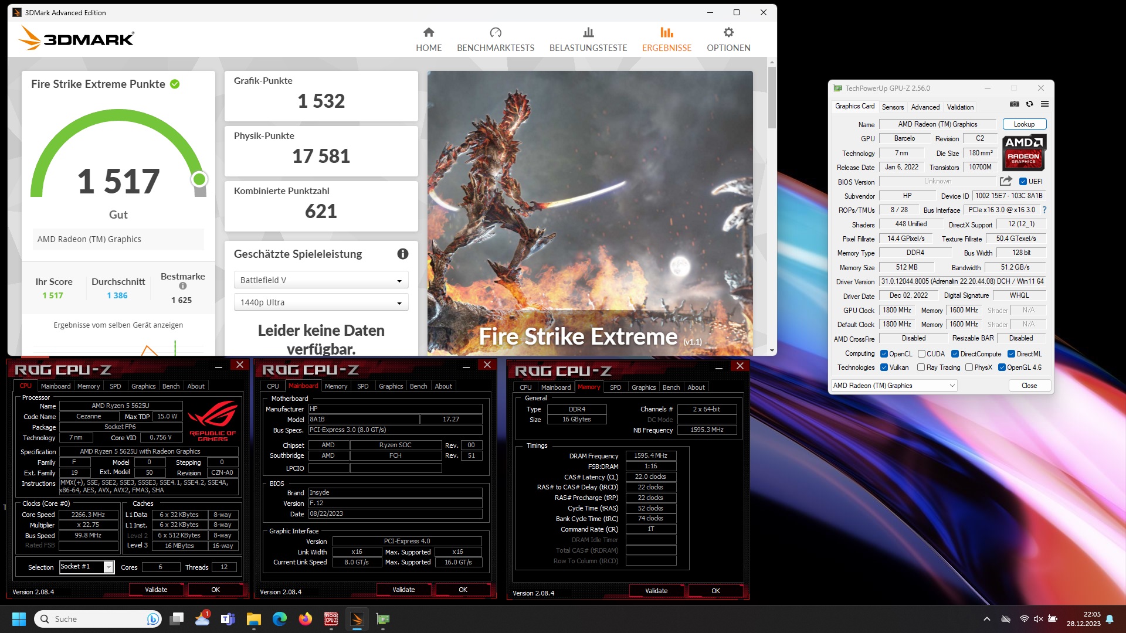Image resolution: width=1126 pixels, height=633 pixels.
Task: Open Bench tab in middle CPU-Z window
Action: point(419,386)
